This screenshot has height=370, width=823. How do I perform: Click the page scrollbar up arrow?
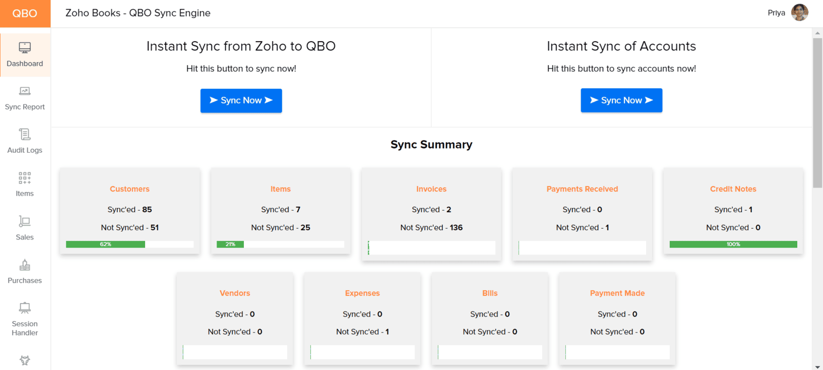(x=818, y=33)
